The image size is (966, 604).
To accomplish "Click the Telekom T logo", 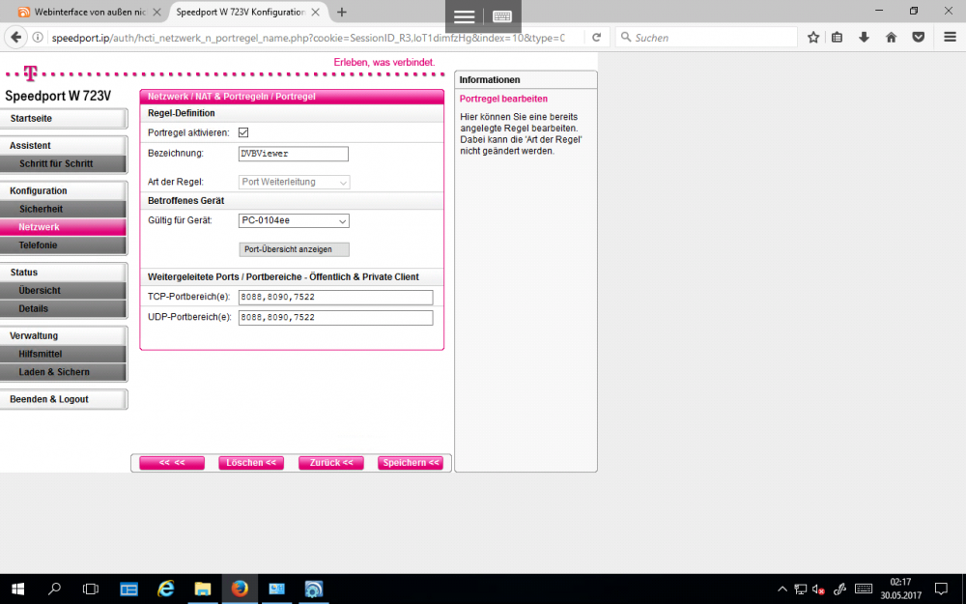I will tap(30, 73).
